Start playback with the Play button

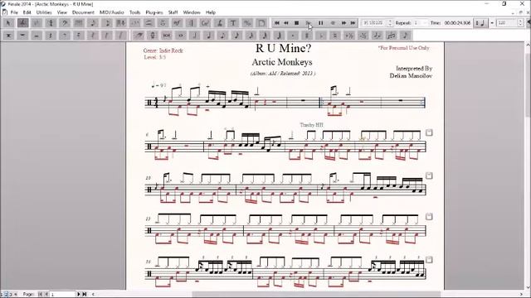pos(308,23)
